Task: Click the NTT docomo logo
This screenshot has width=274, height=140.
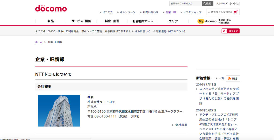Action: (x=51, y=8)
